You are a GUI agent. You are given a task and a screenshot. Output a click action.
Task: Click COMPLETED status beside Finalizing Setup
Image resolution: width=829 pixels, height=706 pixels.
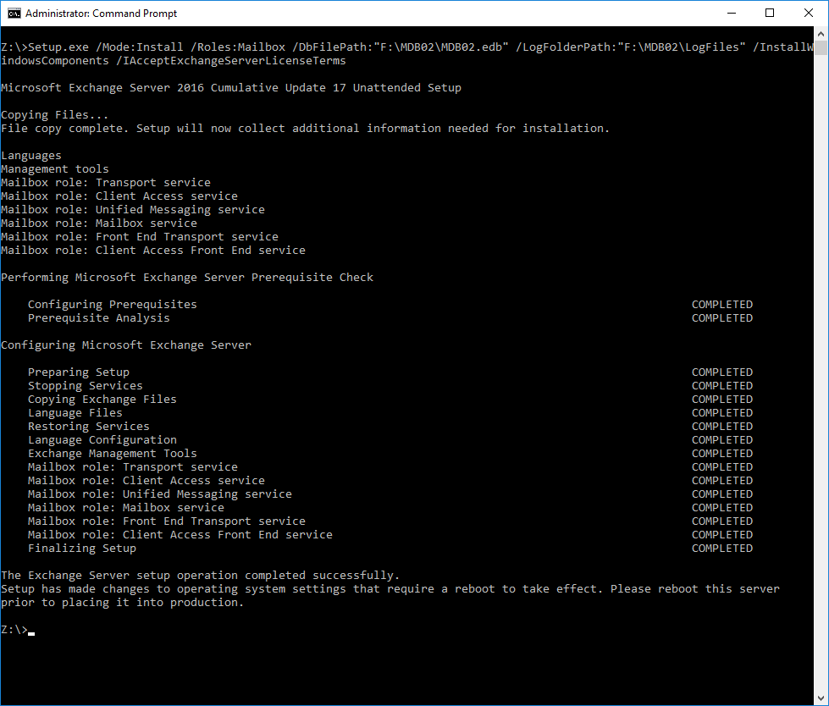pyautogui.click(x=721, y=549)
